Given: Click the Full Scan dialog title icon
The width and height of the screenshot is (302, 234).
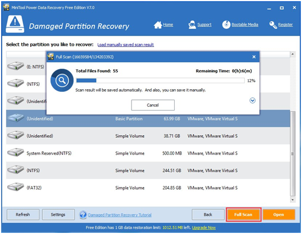Looking at the screenshot, I should (51, 57).
